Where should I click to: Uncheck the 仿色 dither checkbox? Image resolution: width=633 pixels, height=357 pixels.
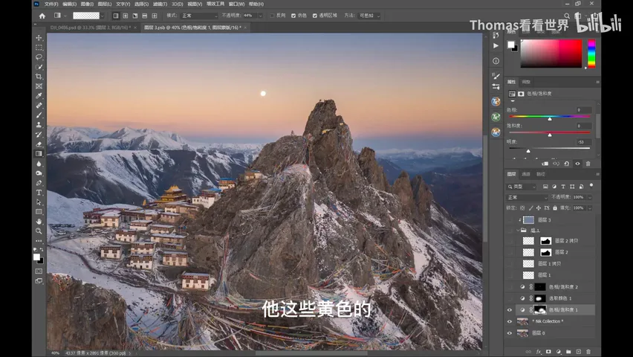(293, 16)
